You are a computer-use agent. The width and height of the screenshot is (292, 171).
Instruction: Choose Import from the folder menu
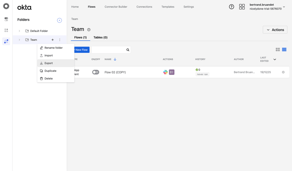click(x=56, y=56)
